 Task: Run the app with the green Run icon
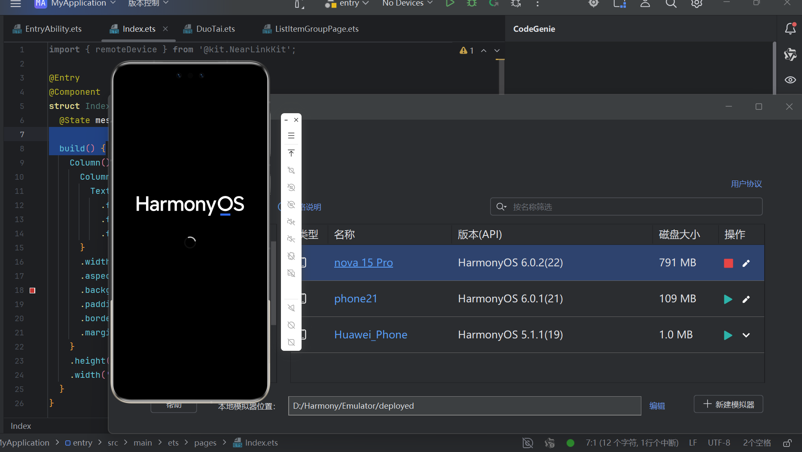450,3
